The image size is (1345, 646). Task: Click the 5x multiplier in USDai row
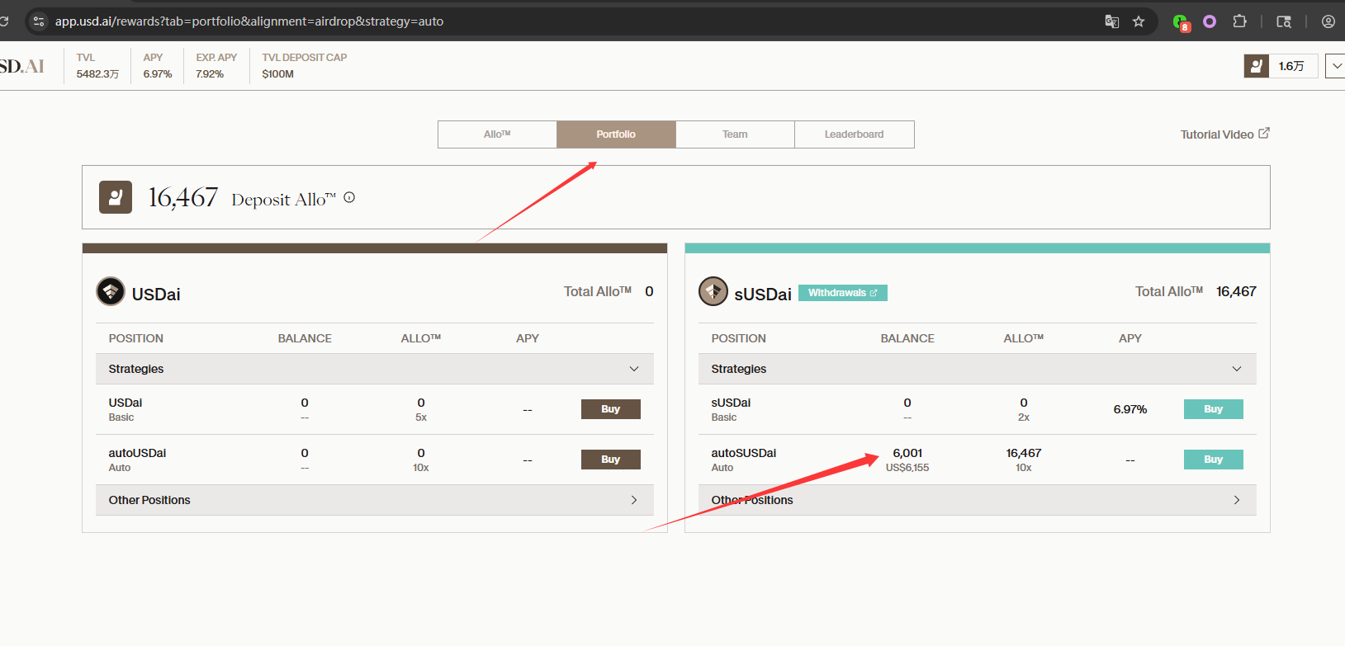point(421,417)
